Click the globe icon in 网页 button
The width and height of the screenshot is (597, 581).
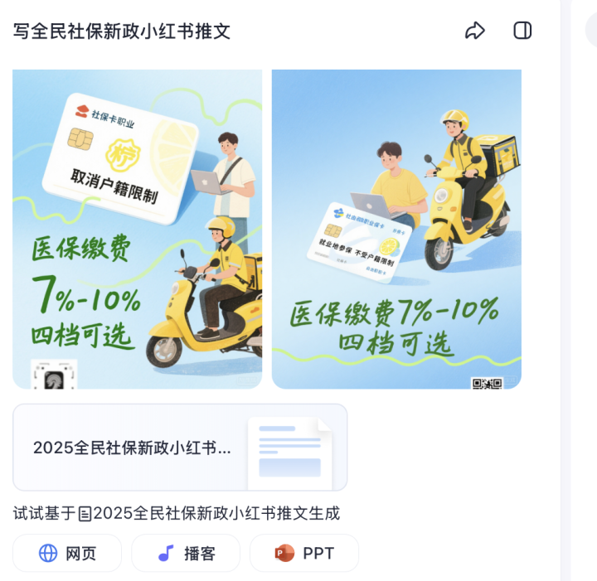point(48,553)
